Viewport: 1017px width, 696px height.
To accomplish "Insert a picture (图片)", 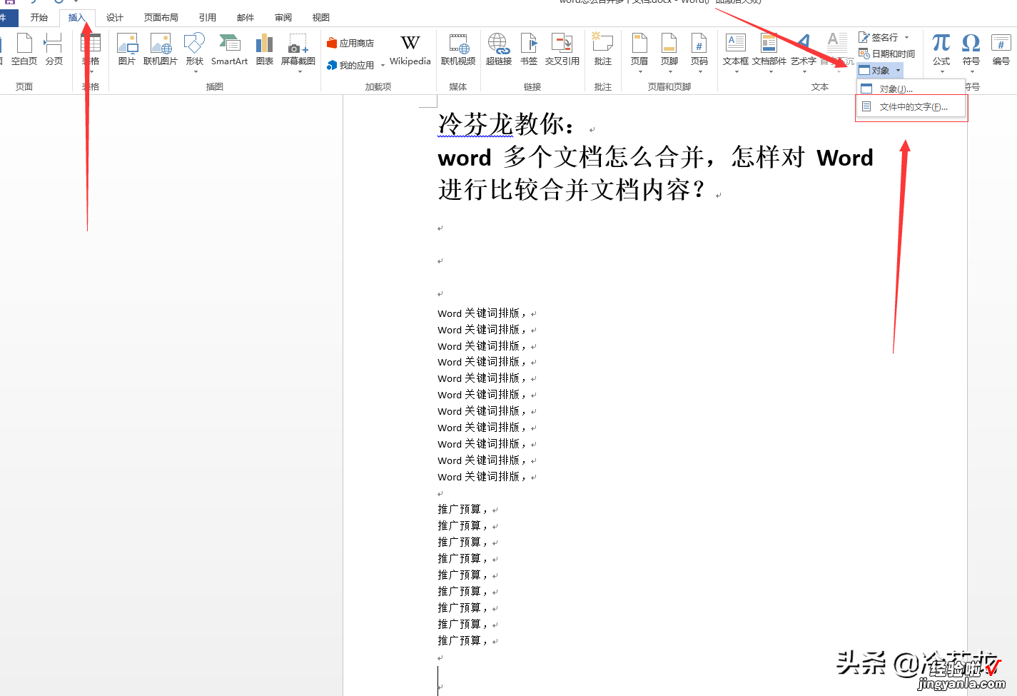I will click(x=127, y=49).
